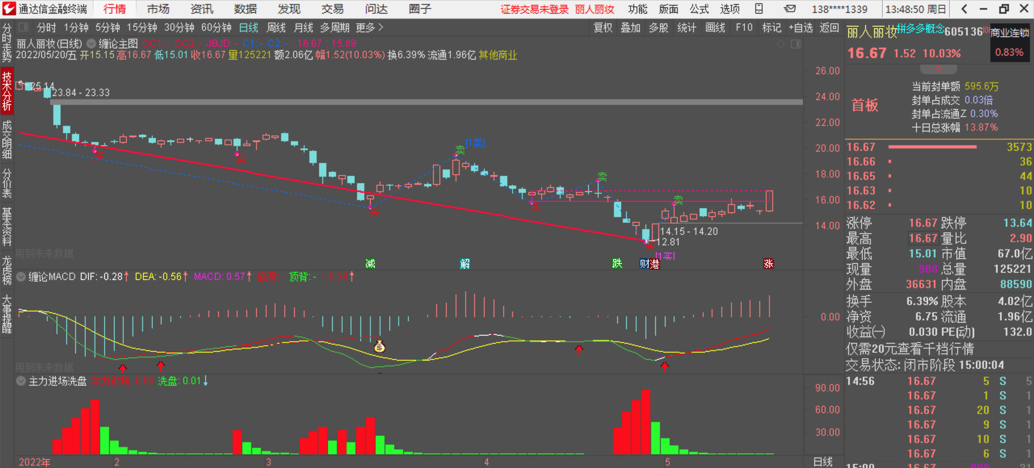Click the back arrow beside the clock

[x=965, y=9]
